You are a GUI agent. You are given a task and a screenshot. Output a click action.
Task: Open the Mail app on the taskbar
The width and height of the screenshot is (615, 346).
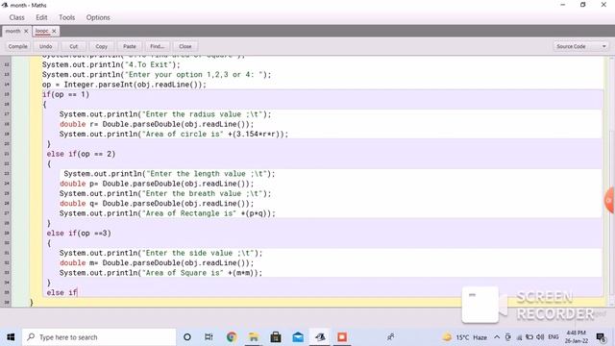tap(298, 337)
